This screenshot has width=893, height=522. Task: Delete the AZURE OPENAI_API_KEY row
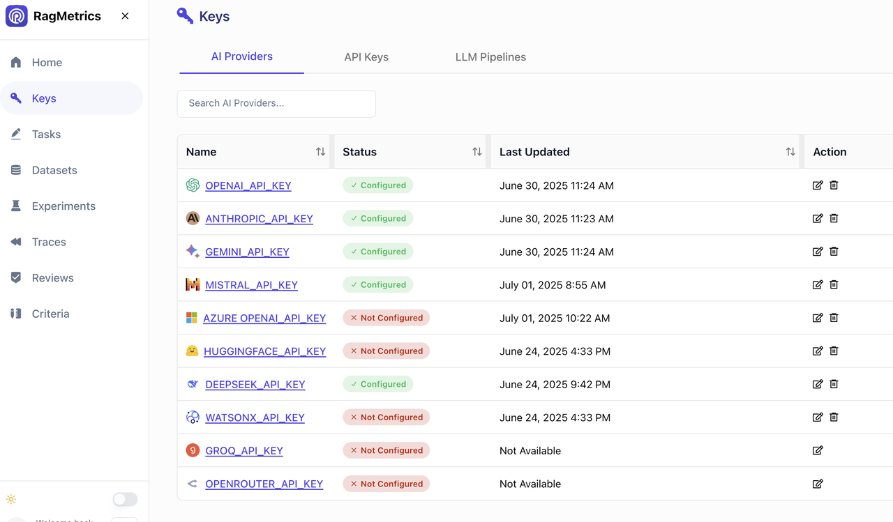coord(834,318)
